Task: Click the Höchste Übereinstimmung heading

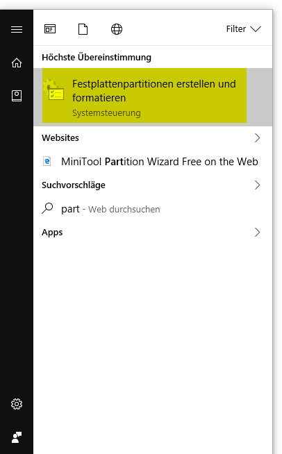Action: coord(97,57)
